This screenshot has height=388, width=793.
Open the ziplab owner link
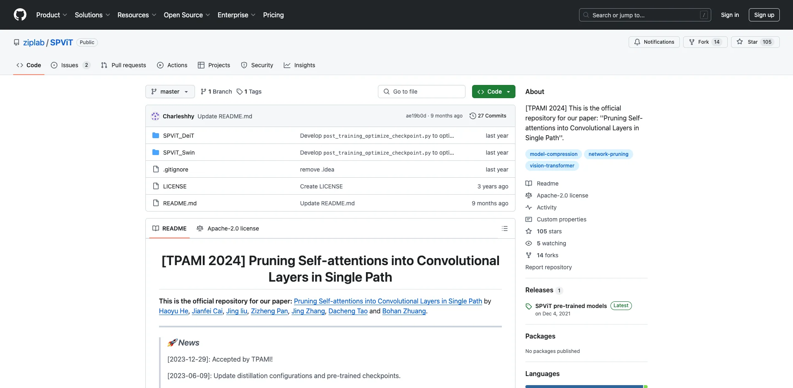[x=33, y=42]
